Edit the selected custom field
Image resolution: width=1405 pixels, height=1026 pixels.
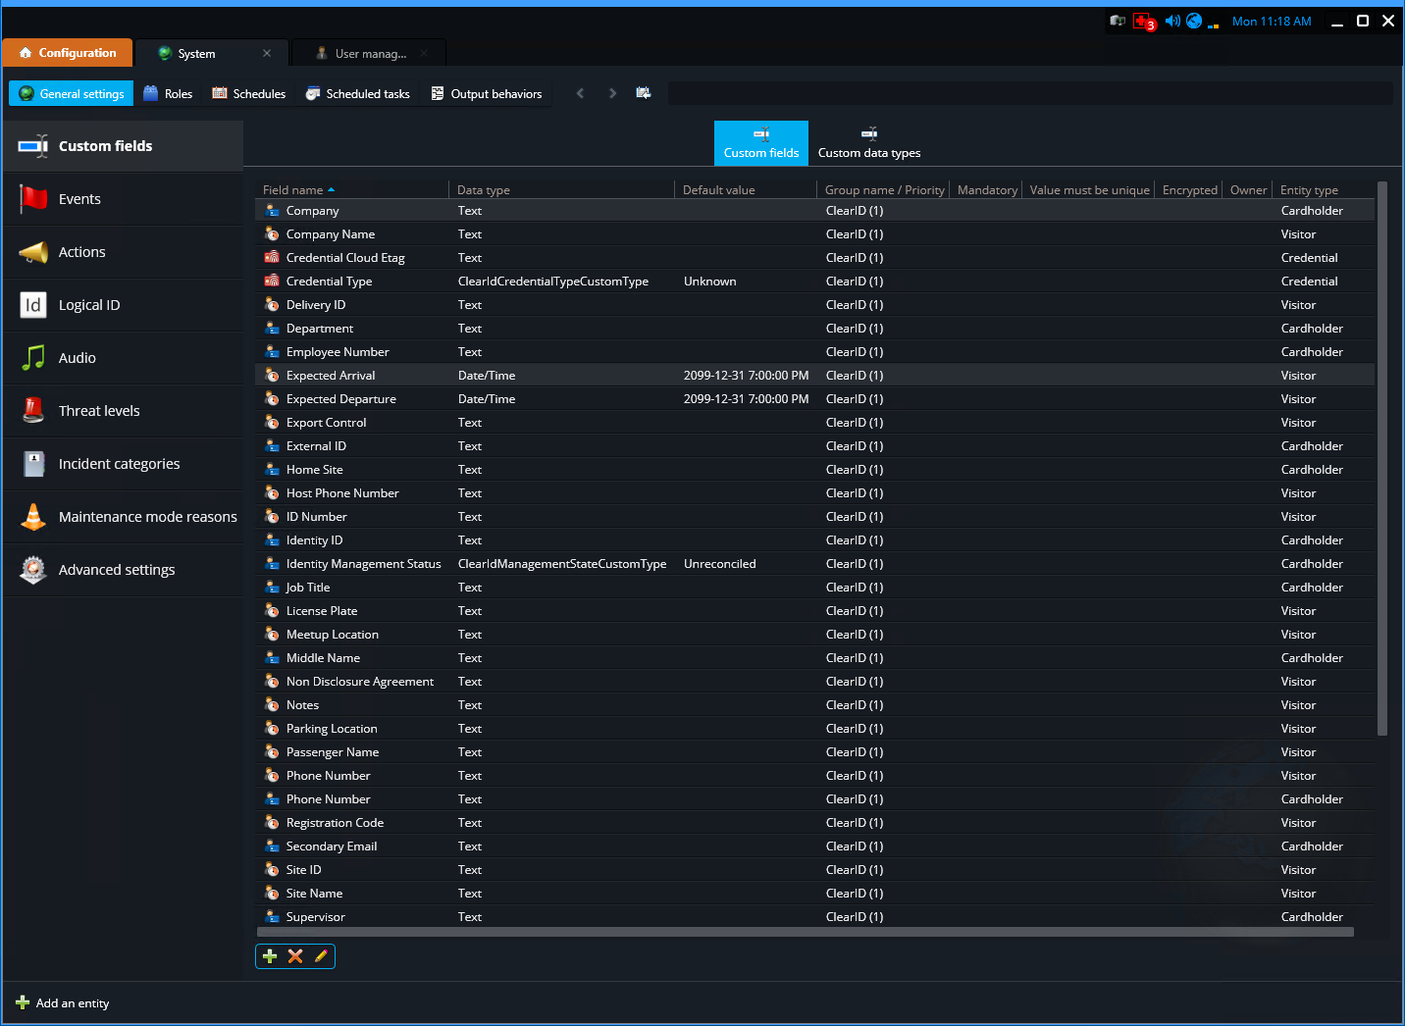320,955
